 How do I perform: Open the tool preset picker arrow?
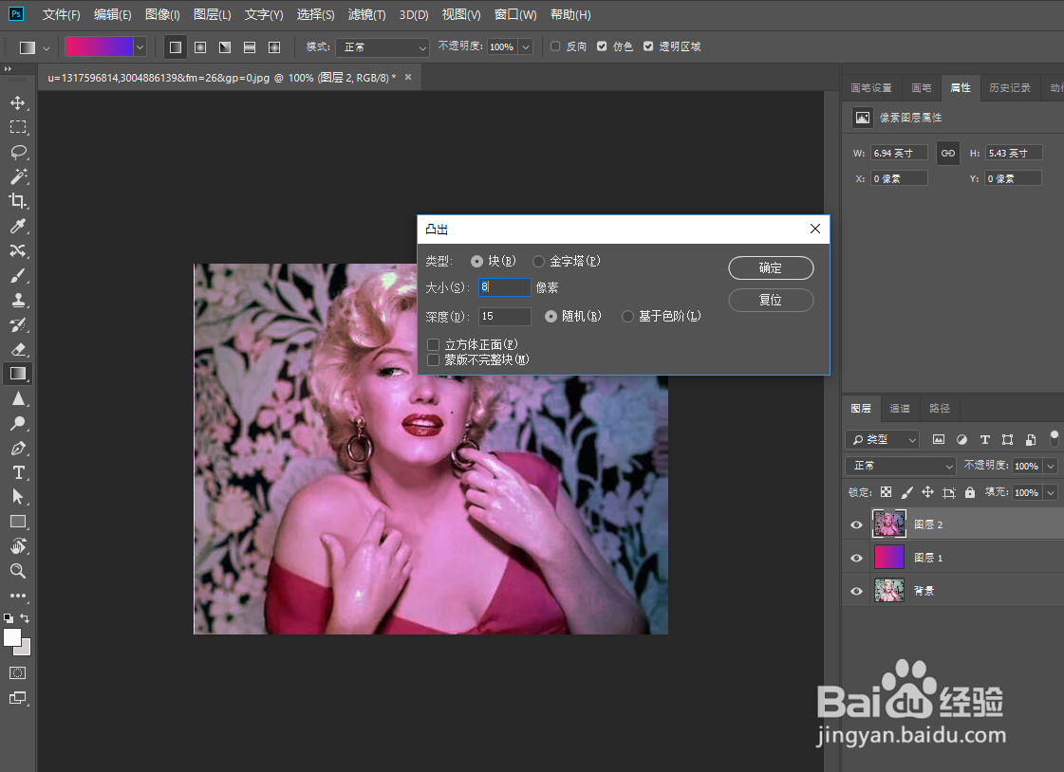click(47, 48)
